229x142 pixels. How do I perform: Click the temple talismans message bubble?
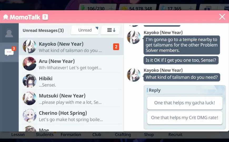pyautogui.click(x=182, y=45)
